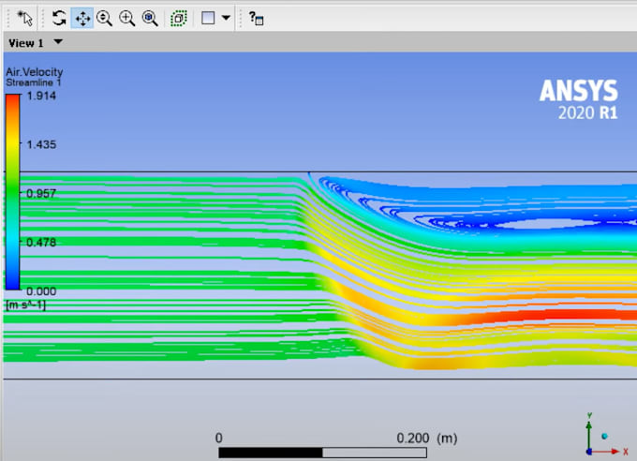Pick the Zoom Box magnifier tool
The height and width of the screenshot is (461, 637).
pyautogui.click(x=127, y=19)
